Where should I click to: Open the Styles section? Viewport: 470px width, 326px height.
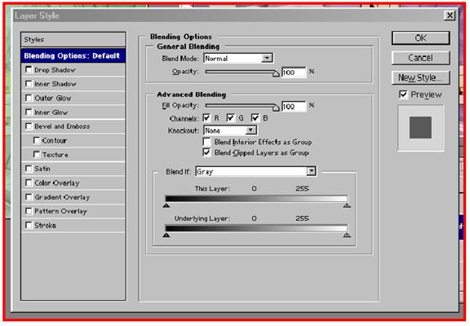(x=73, y=39)
